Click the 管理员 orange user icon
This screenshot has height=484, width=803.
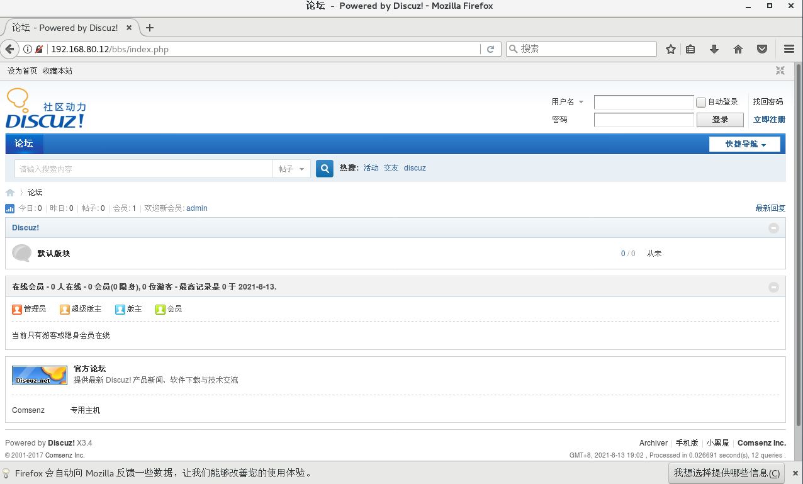[17, 309]
